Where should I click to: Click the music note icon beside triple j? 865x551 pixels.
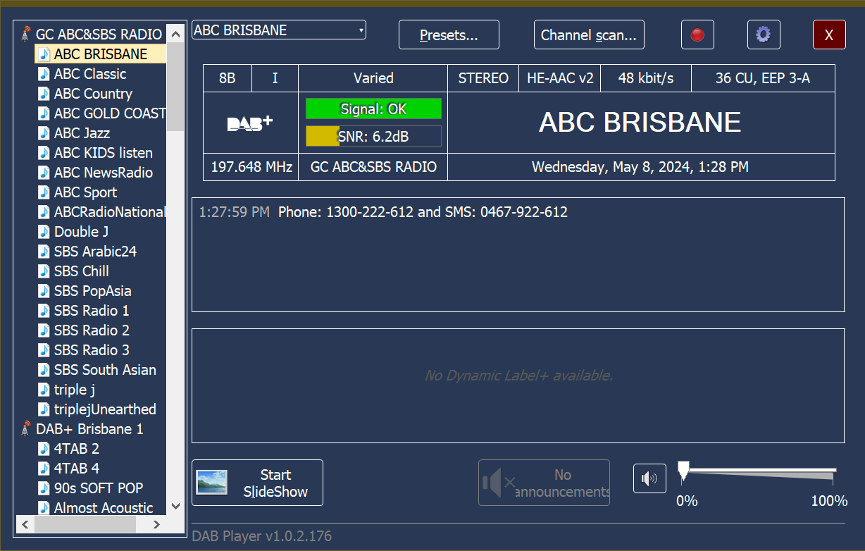[44, 389]
